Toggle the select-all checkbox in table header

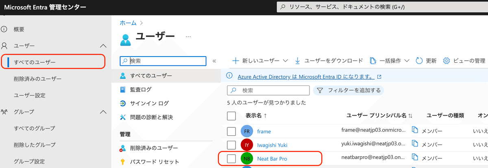pos(231,116)
